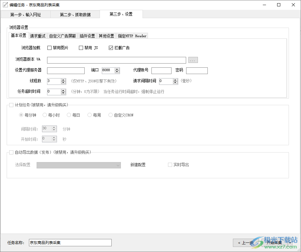Enable the 禁用图片 checkbox
This screenshot has width=301, height=252.
click(x=49, y=48)
